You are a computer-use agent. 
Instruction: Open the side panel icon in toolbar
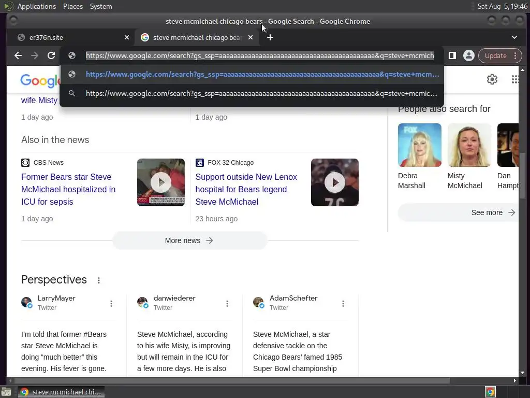(452, 55)
